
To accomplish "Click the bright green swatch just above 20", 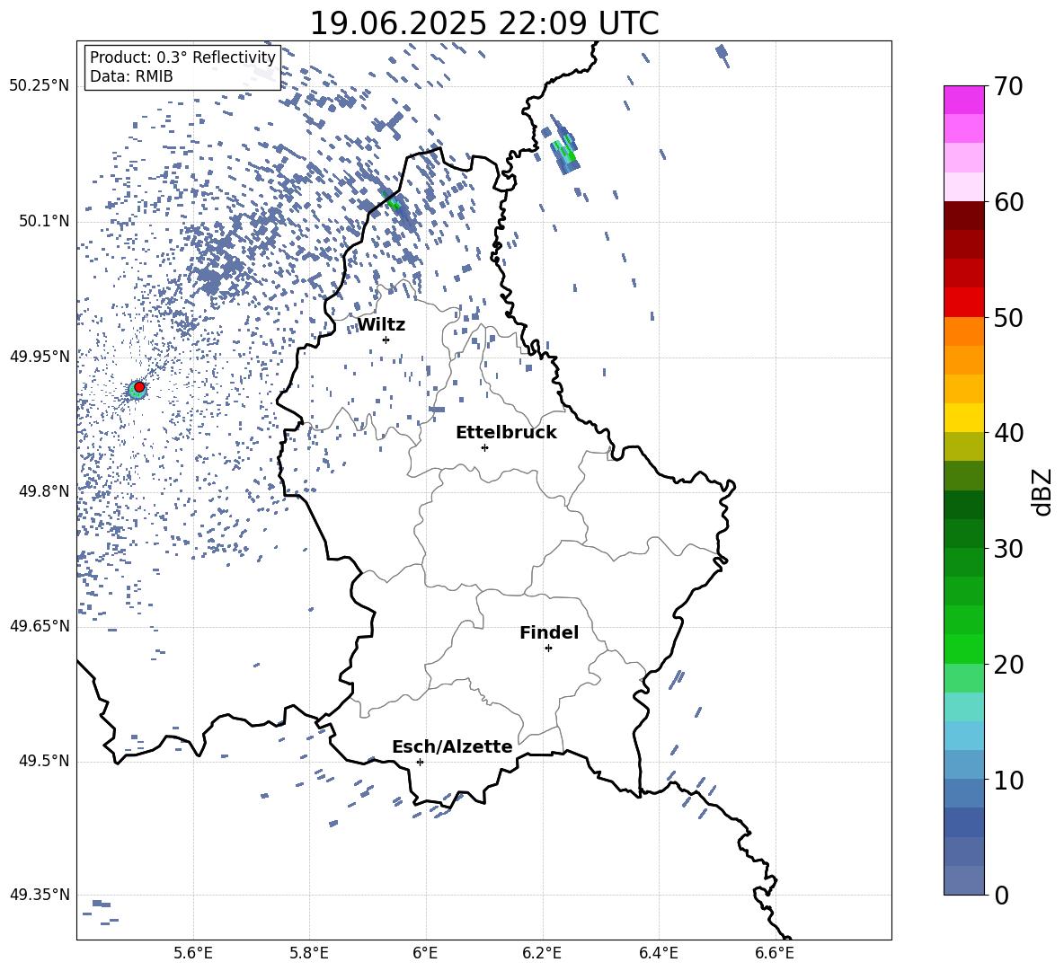I will 963,649.
